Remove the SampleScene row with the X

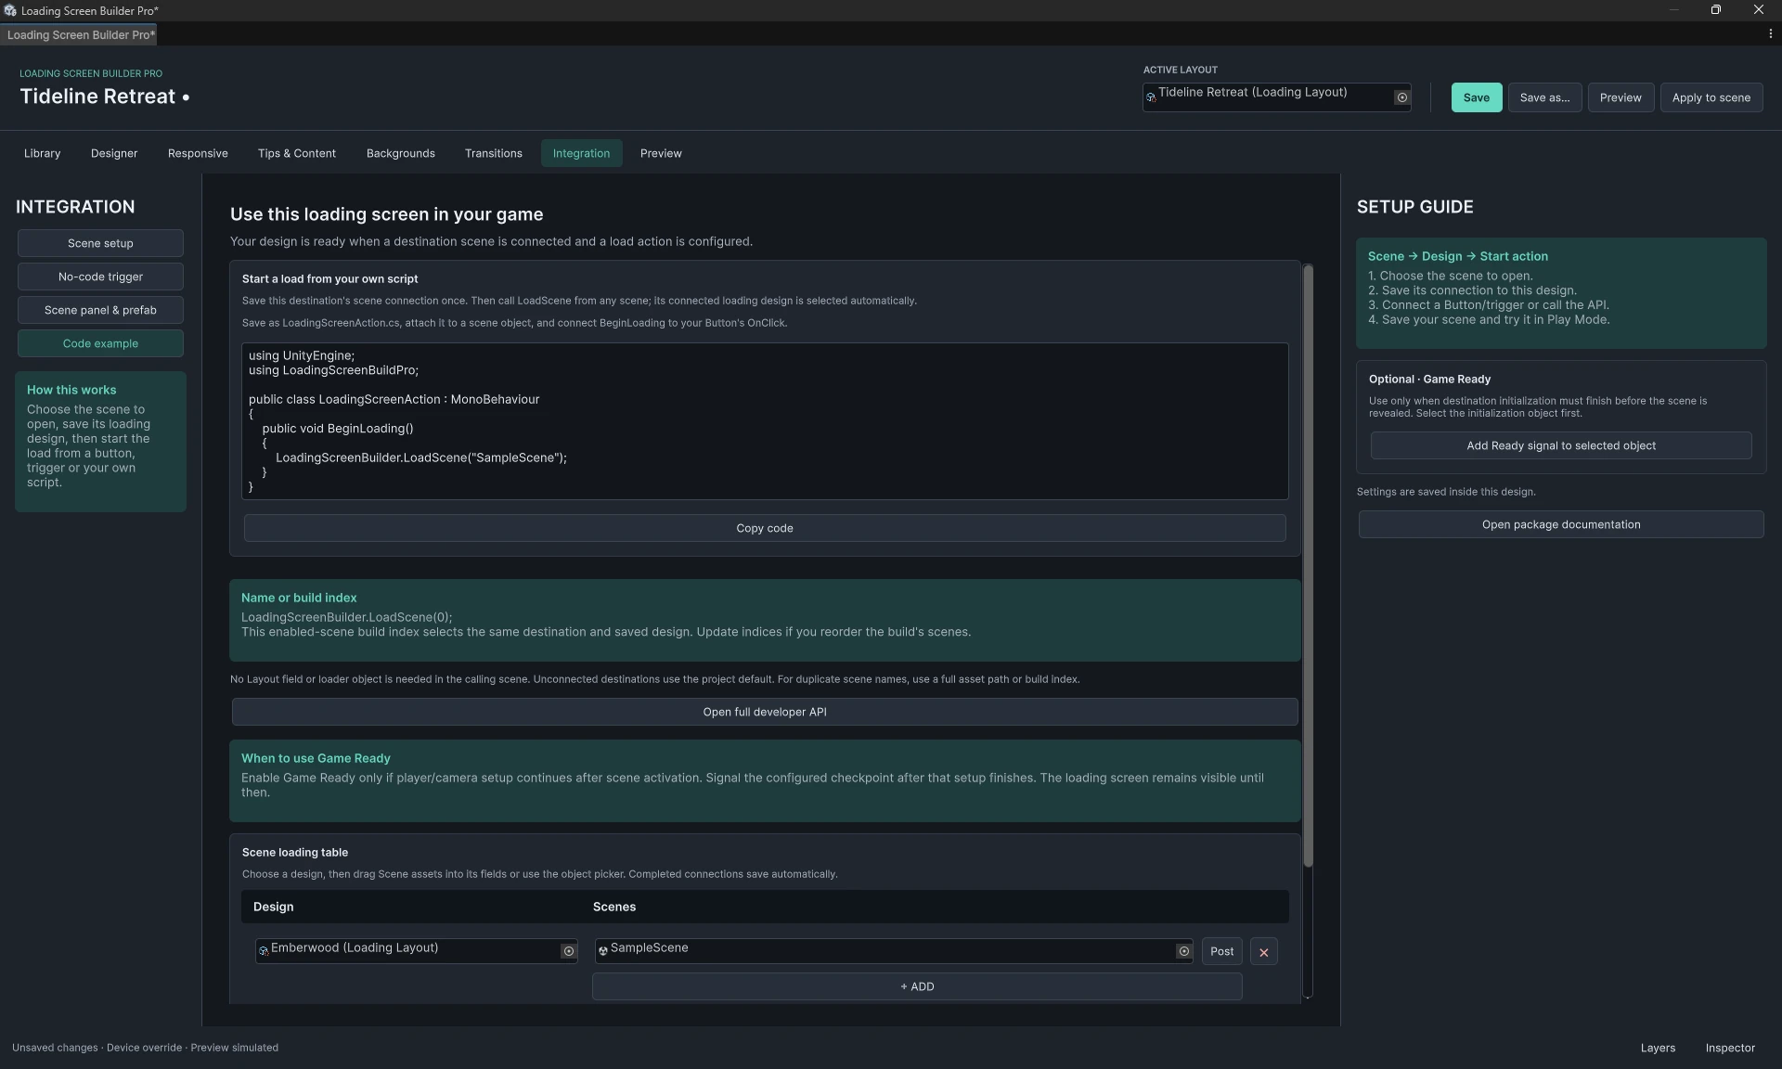pyautogui.click(x=1263, y=952)
